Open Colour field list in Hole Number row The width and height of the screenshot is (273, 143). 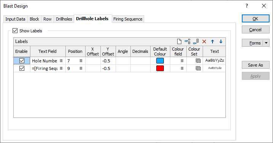182,60
